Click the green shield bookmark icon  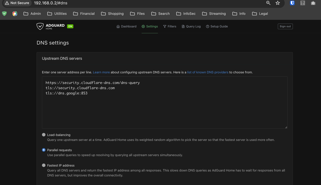tap(4, 14)
